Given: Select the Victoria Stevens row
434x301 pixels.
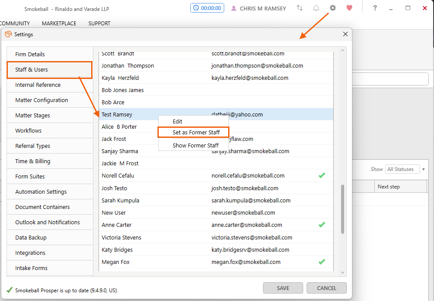Looking at the screenshot, I should pyautogui.click(x=216, y=237).
